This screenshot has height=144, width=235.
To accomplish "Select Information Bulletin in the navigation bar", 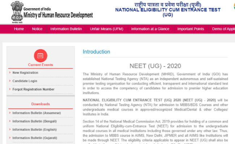I will (66, 29).
